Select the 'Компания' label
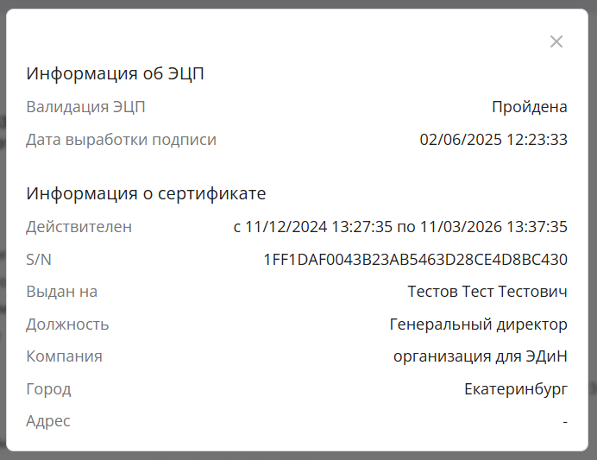Image resolution: width=597 pixels, height=460 pixels. click(x=64, y=356)
